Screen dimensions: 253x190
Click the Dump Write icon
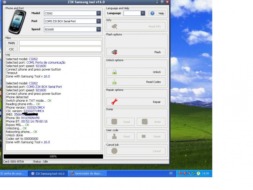[x=145, y=122]
